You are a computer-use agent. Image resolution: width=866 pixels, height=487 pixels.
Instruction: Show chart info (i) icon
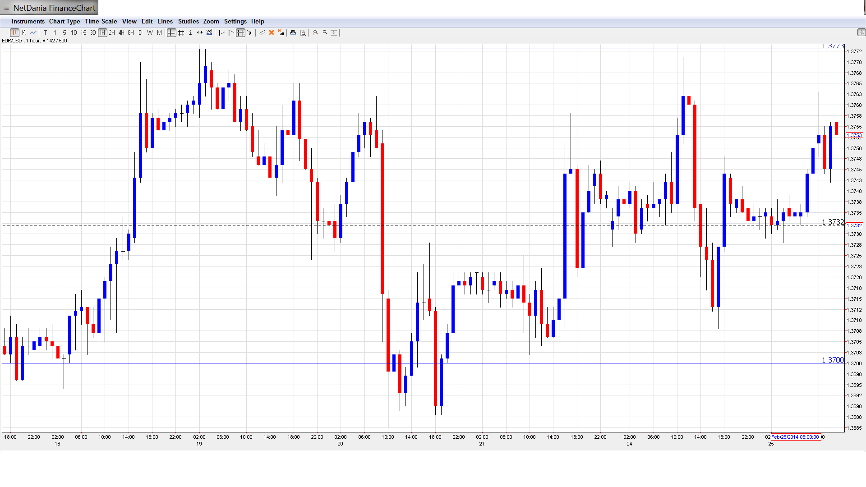(190, 32)
